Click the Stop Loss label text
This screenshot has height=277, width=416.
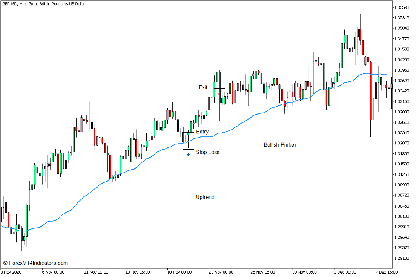click(208, 152)
